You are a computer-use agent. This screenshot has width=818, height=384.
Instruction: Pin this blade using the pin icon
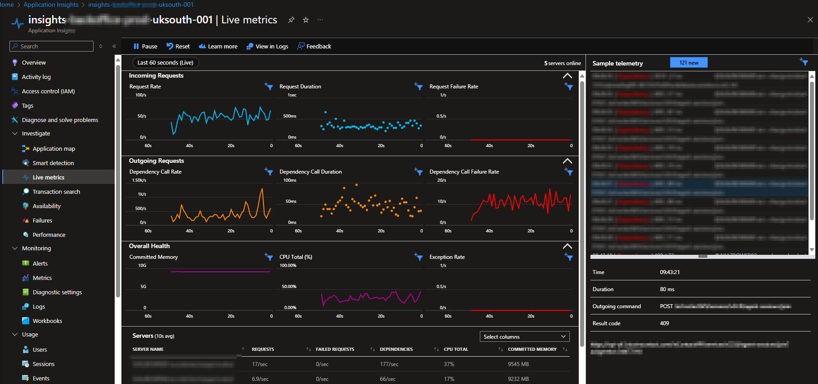[x=291, y=20]
